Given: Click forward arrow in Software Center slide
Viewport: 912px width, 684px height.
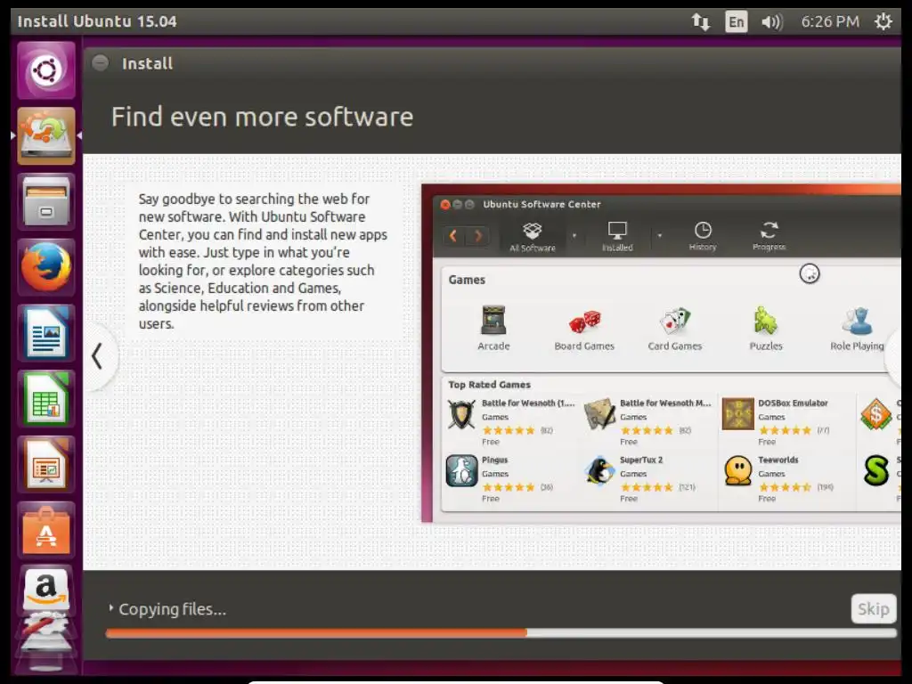Looking at the screenshot, I should 477,236.
